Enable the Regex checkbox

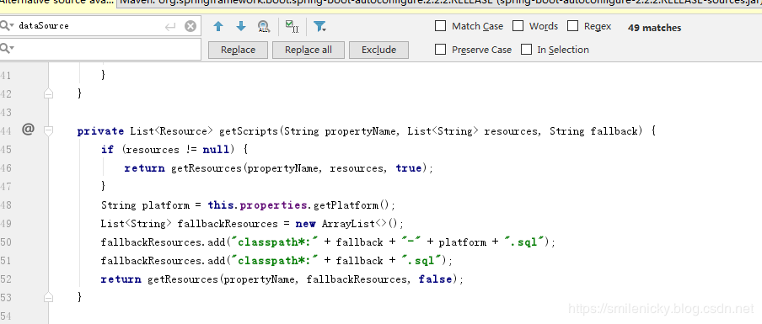click(x=573, y=26)
